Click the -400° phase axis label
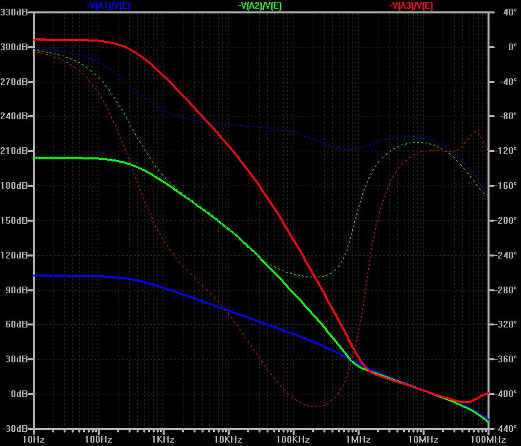This screenshot has width=521, height=446. tap(506, 394)
